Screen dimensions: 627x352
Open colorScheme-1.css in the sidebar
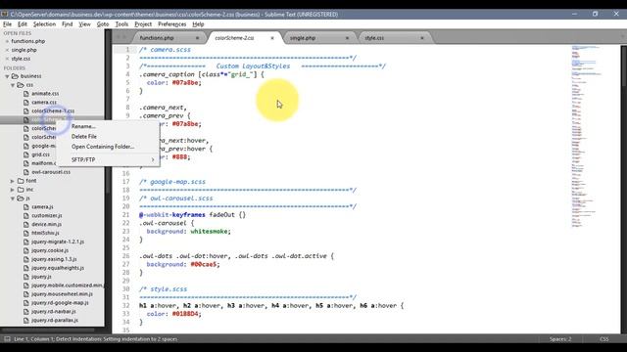click(x=53, y=110)
